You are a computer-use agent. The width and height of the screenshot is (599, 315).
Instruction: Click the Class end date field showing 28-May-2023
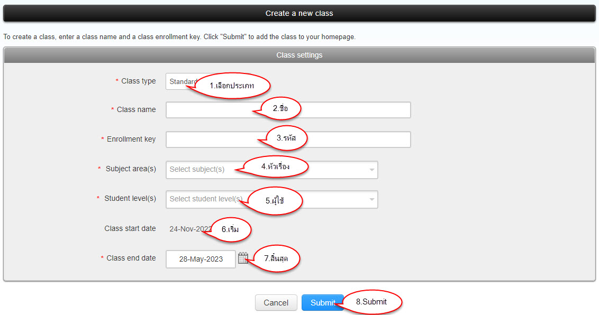click(x=201, y=259)
